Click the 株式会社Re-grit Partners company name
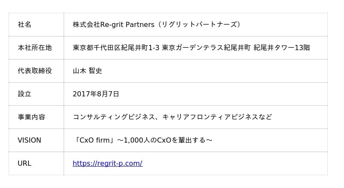This screenshot has height=188, width=344. [x=113, y=24]
